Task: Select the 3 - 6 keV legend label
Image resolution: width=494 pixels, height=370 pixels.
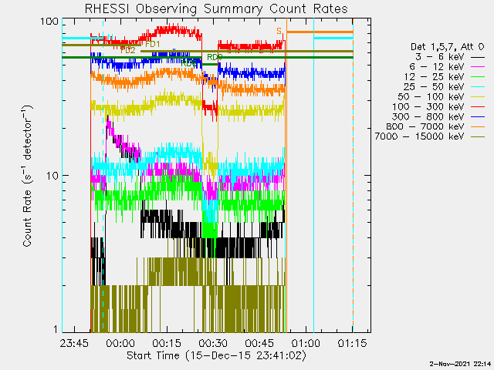Action: click(x=440, y=57)
